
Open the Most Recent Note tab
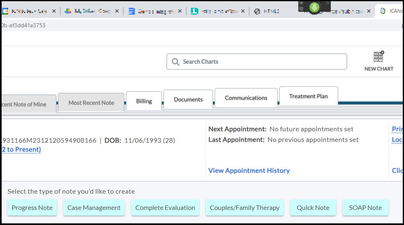coord(91,103)
